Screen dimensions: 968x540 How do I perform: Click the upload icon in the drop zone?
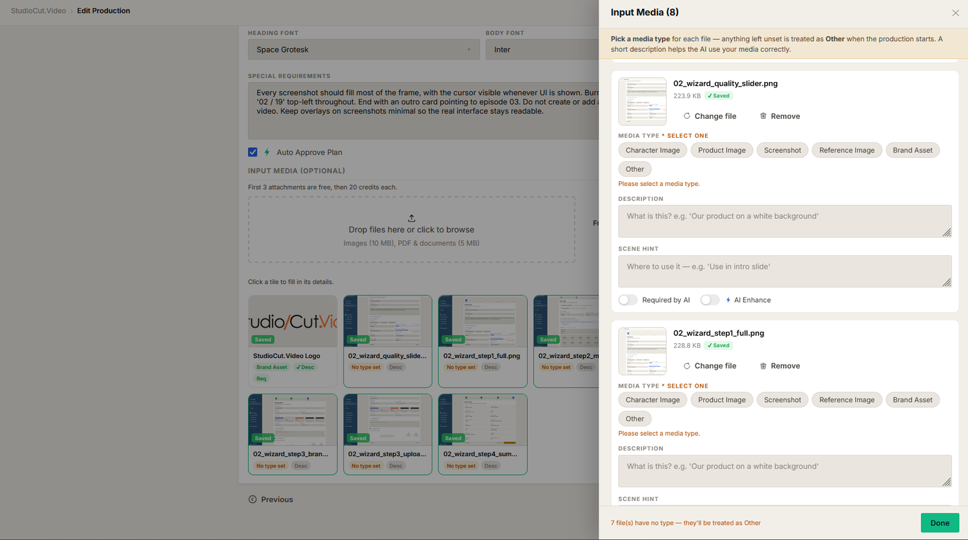(411, 218)
